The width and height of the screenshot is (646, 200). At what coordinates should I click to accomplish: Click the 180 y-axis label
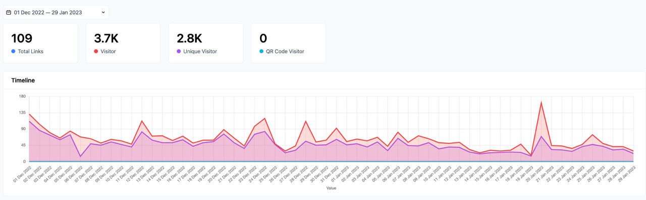[x=22, y=96]
